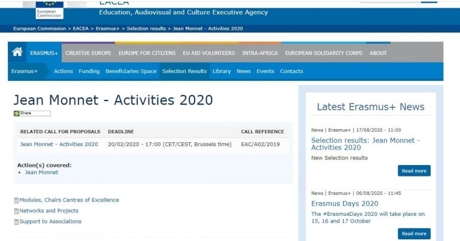460x241 pixels.
Task: Click the home icon in navigation bar
Action: (17, 53)
